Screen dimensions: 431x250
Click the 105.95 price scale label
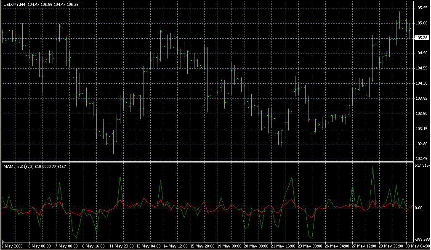point(421,8)
